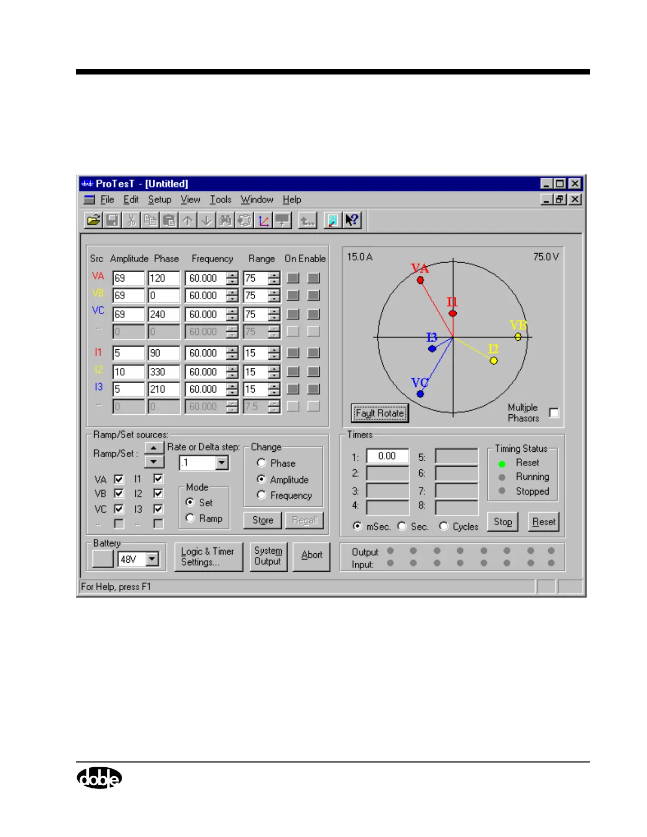647x837 pixels.
Task: Click the monitor screen toolbar icon
Action: 282,220
